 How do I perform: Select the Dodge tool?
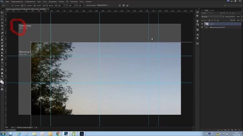click(2, 56)
